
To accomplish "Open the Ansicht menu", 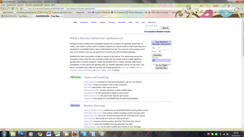I will [20, 5].
